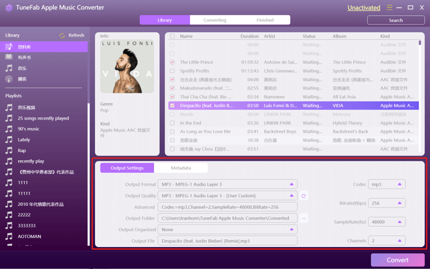The image size is (430, 269).
Task: Switch to the Converting tab
Action: click(214, 20)
